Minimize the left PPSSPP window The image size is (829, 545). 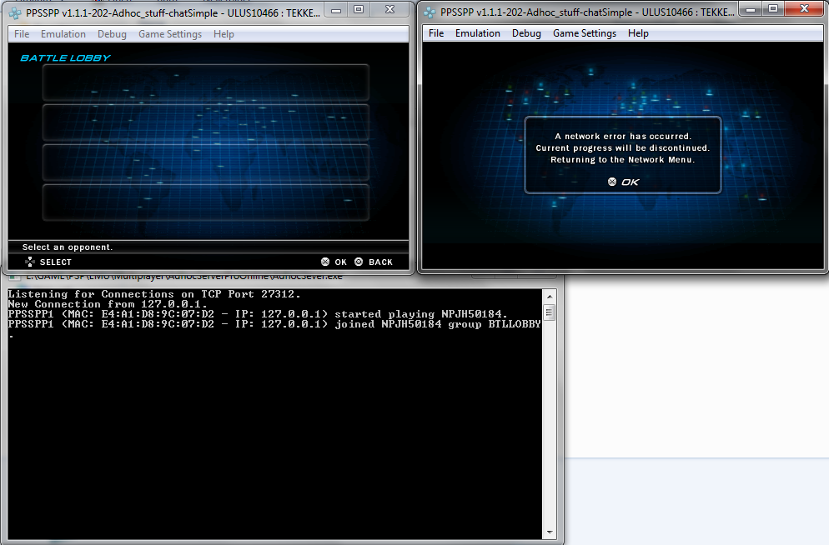click(335, 9)
